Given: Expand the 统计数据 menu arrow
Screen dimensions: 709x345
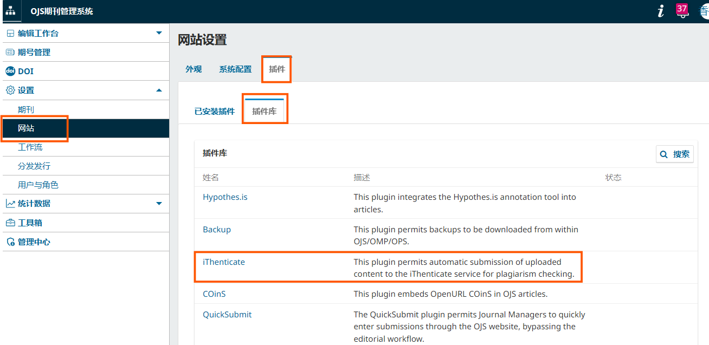Looking at the screenshot, I should [159, 204].
